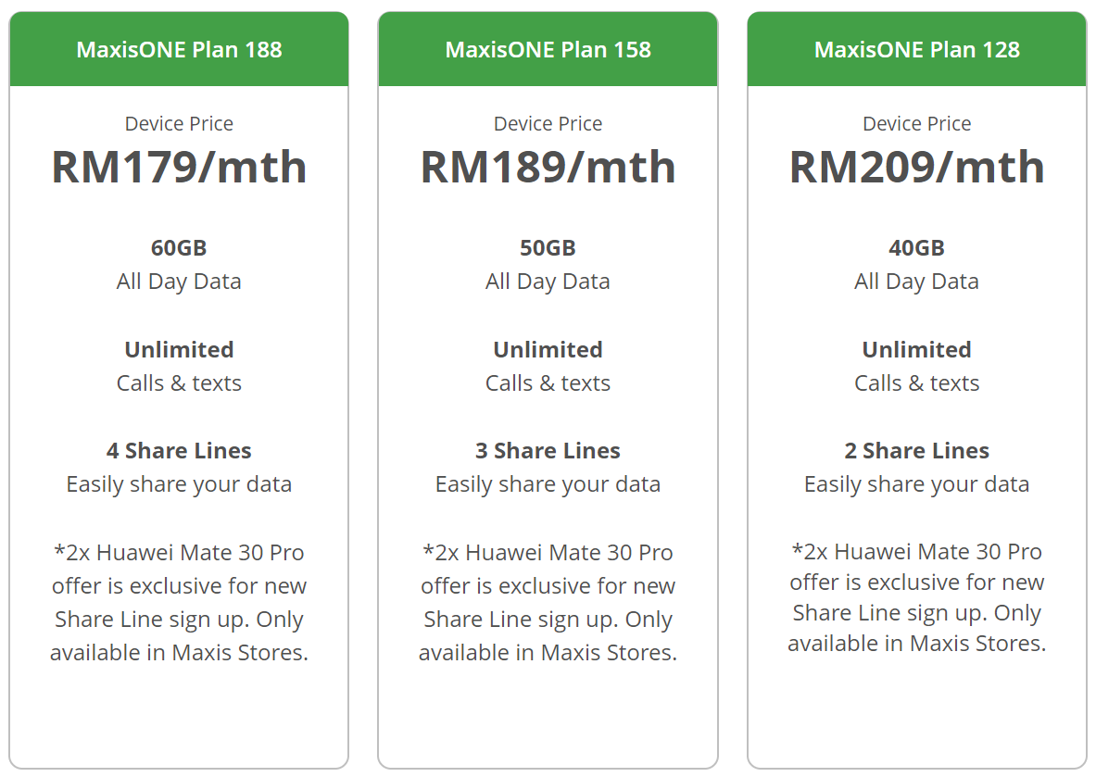
Task: Click the 60GB data amount
Action: (x=179, y=248)
